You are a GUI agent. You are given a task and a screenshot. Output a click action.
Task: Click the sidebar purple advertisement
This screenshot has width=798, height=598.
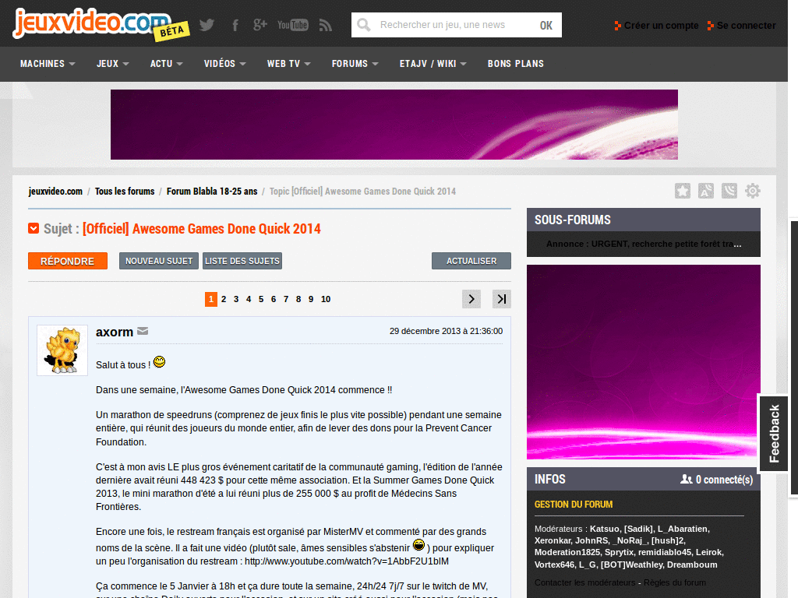[643, 362]
